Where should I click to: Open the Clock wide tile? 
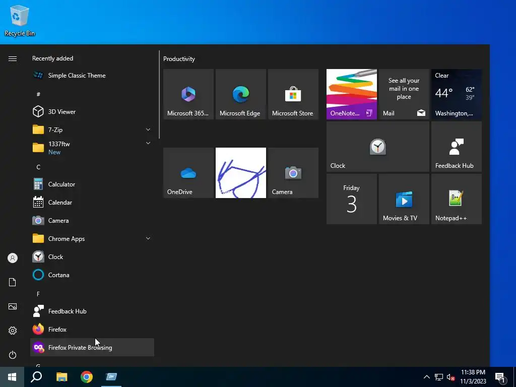[x=378, y=147]
